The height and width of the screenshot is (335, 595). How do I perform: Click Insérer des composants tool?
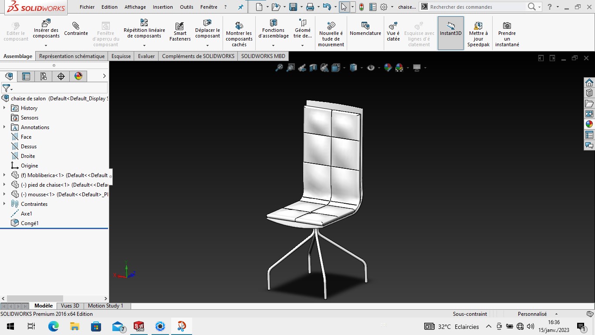click(46, 30)
